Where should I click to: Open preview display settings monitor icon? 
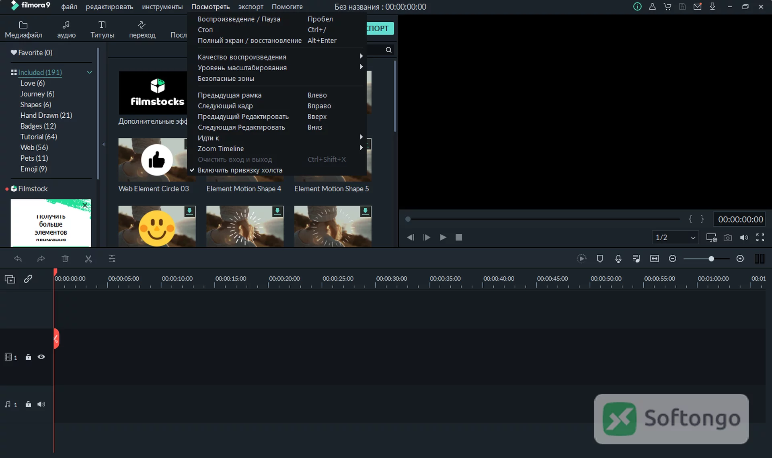pyautogui.click(x=711, y=237)
